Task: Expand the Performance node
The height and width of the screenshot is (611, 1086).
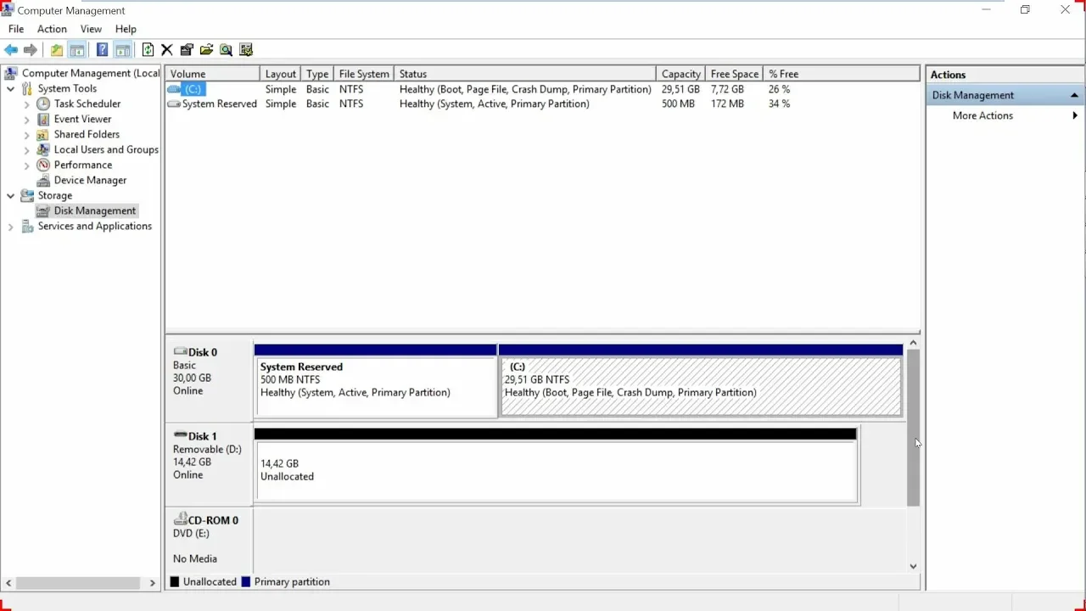Action: [26, 165]
